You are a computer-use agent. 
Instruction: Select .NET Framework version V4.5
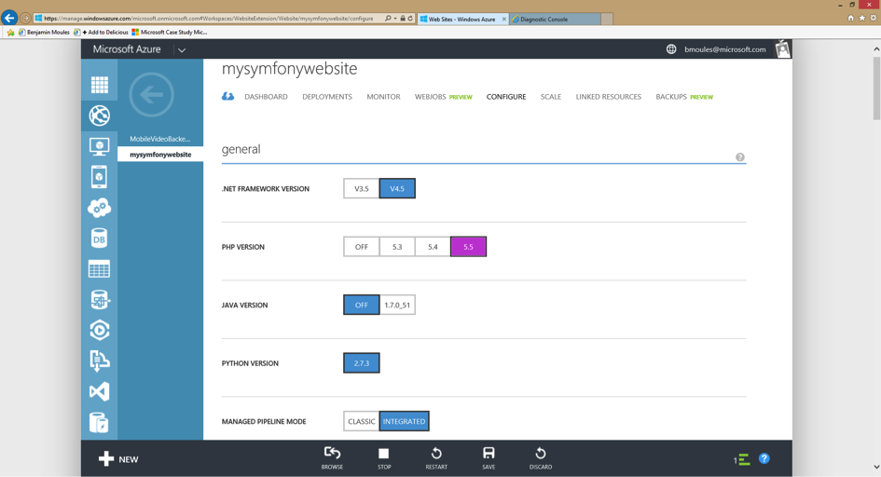(397, 188)
